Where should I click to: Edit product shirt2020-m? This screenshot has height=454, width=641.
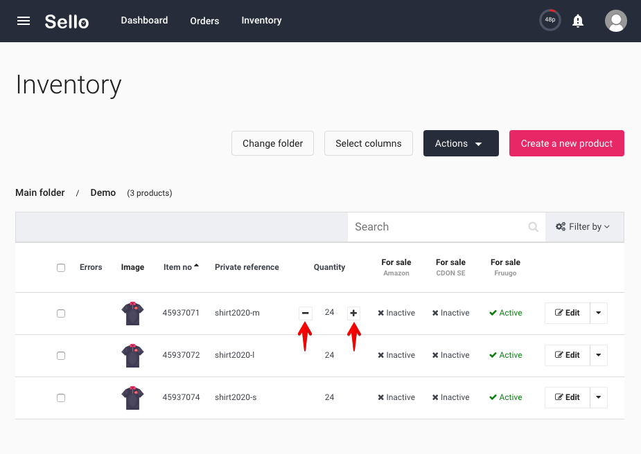[568, 313]
